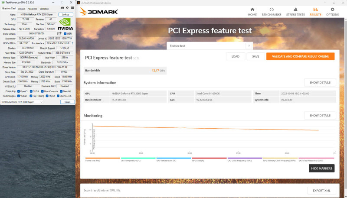Open Options via gear icon
The image size is (347, 198).
pos(332,10)
